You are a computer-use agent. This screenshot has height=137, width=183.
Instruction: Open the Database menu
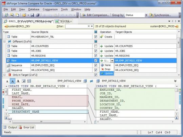(x=34, y=9)
